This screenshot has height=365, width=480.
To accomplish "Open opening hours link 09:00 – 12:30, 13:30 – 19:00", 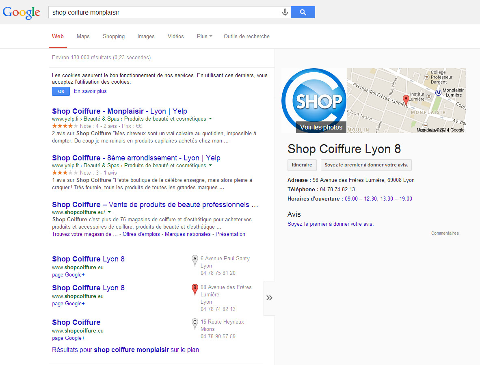I will [378, 199].
